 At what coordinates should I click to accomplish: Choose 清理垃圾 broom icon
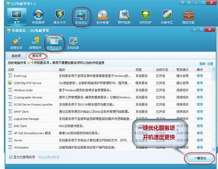click(x=16, y=43)
